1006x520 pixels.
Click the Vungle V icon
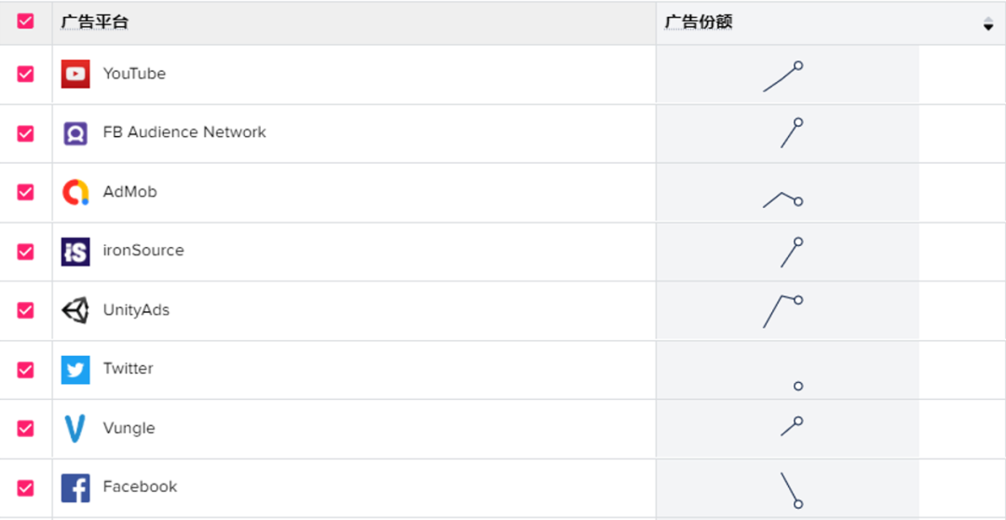(x=75, y=429)
